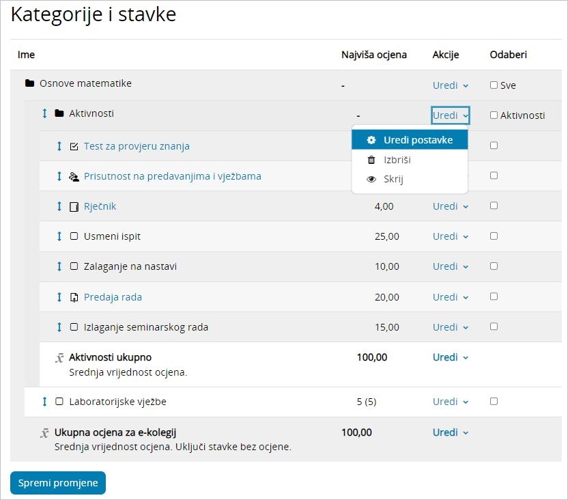Choose Uredi postavke from the open menu
The image size is (568, 500).
click(417, 140)
